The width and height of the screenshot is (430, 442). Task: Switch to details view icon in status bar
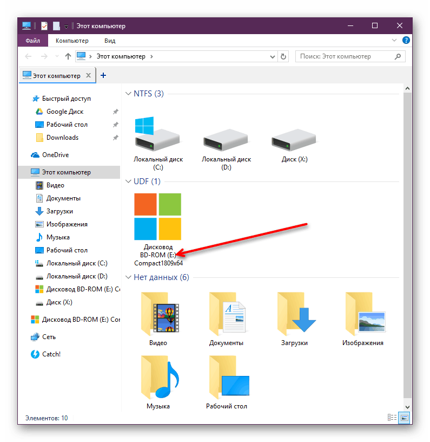pyautogui.click(x=392, y=418)
